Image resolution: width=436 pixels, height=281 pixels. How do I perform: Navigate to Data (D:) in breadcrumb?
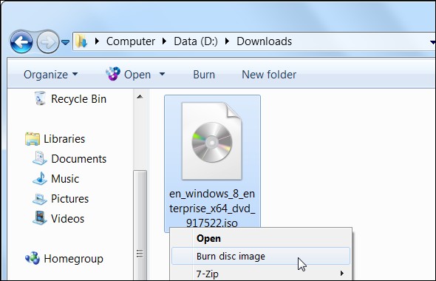click(x=196, y=41)
